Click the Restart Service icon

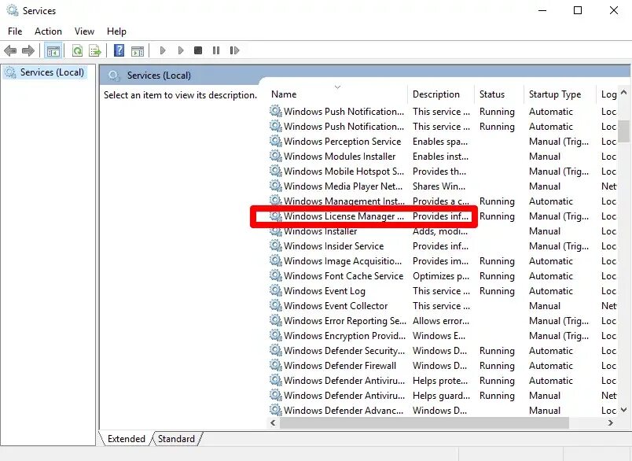coord(234,50)
